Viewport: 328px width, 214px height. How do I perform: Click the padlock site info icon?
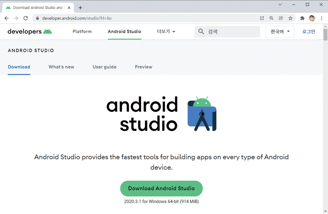click(38, 18)
